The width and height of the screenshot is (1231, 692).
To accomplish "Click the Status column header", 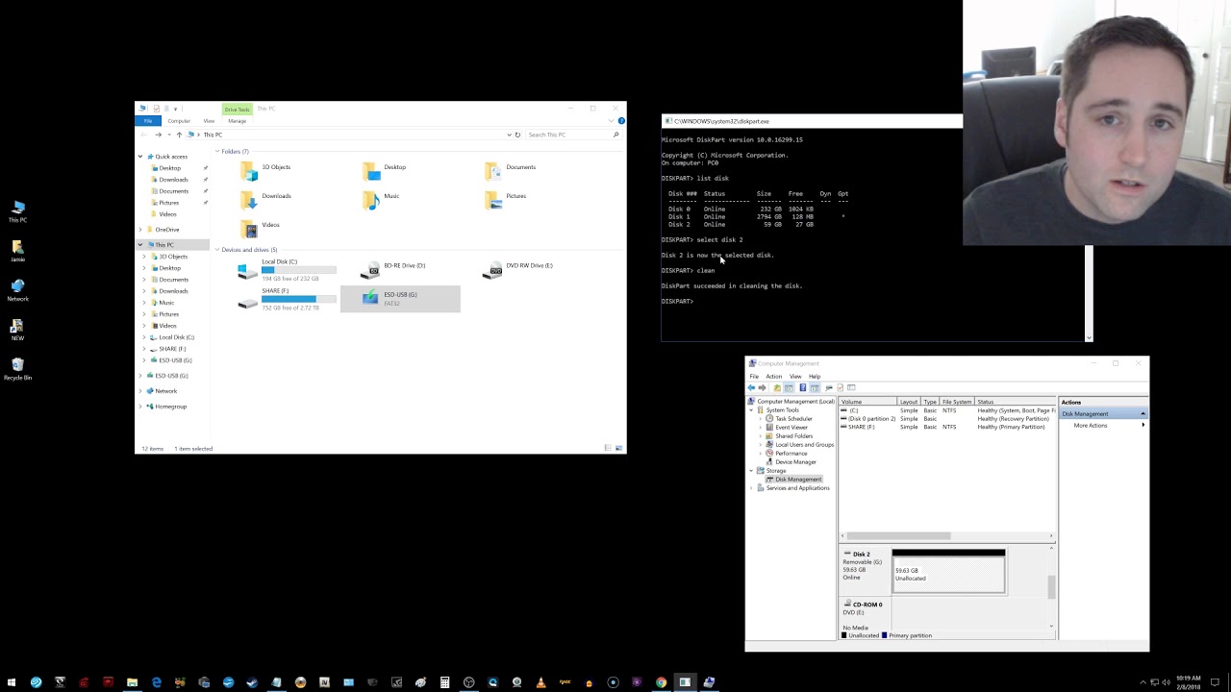I will point(1016,402).
